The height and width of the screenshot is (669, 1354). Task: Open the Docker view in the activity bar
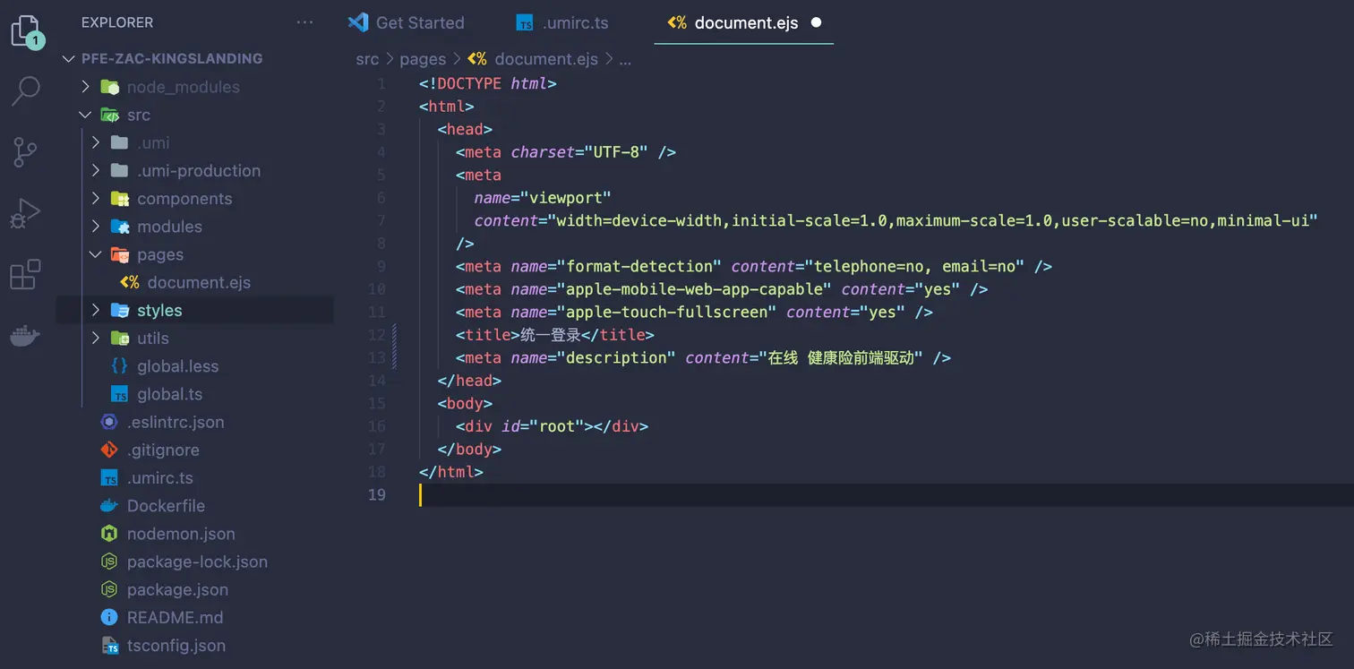coord(25,336)
